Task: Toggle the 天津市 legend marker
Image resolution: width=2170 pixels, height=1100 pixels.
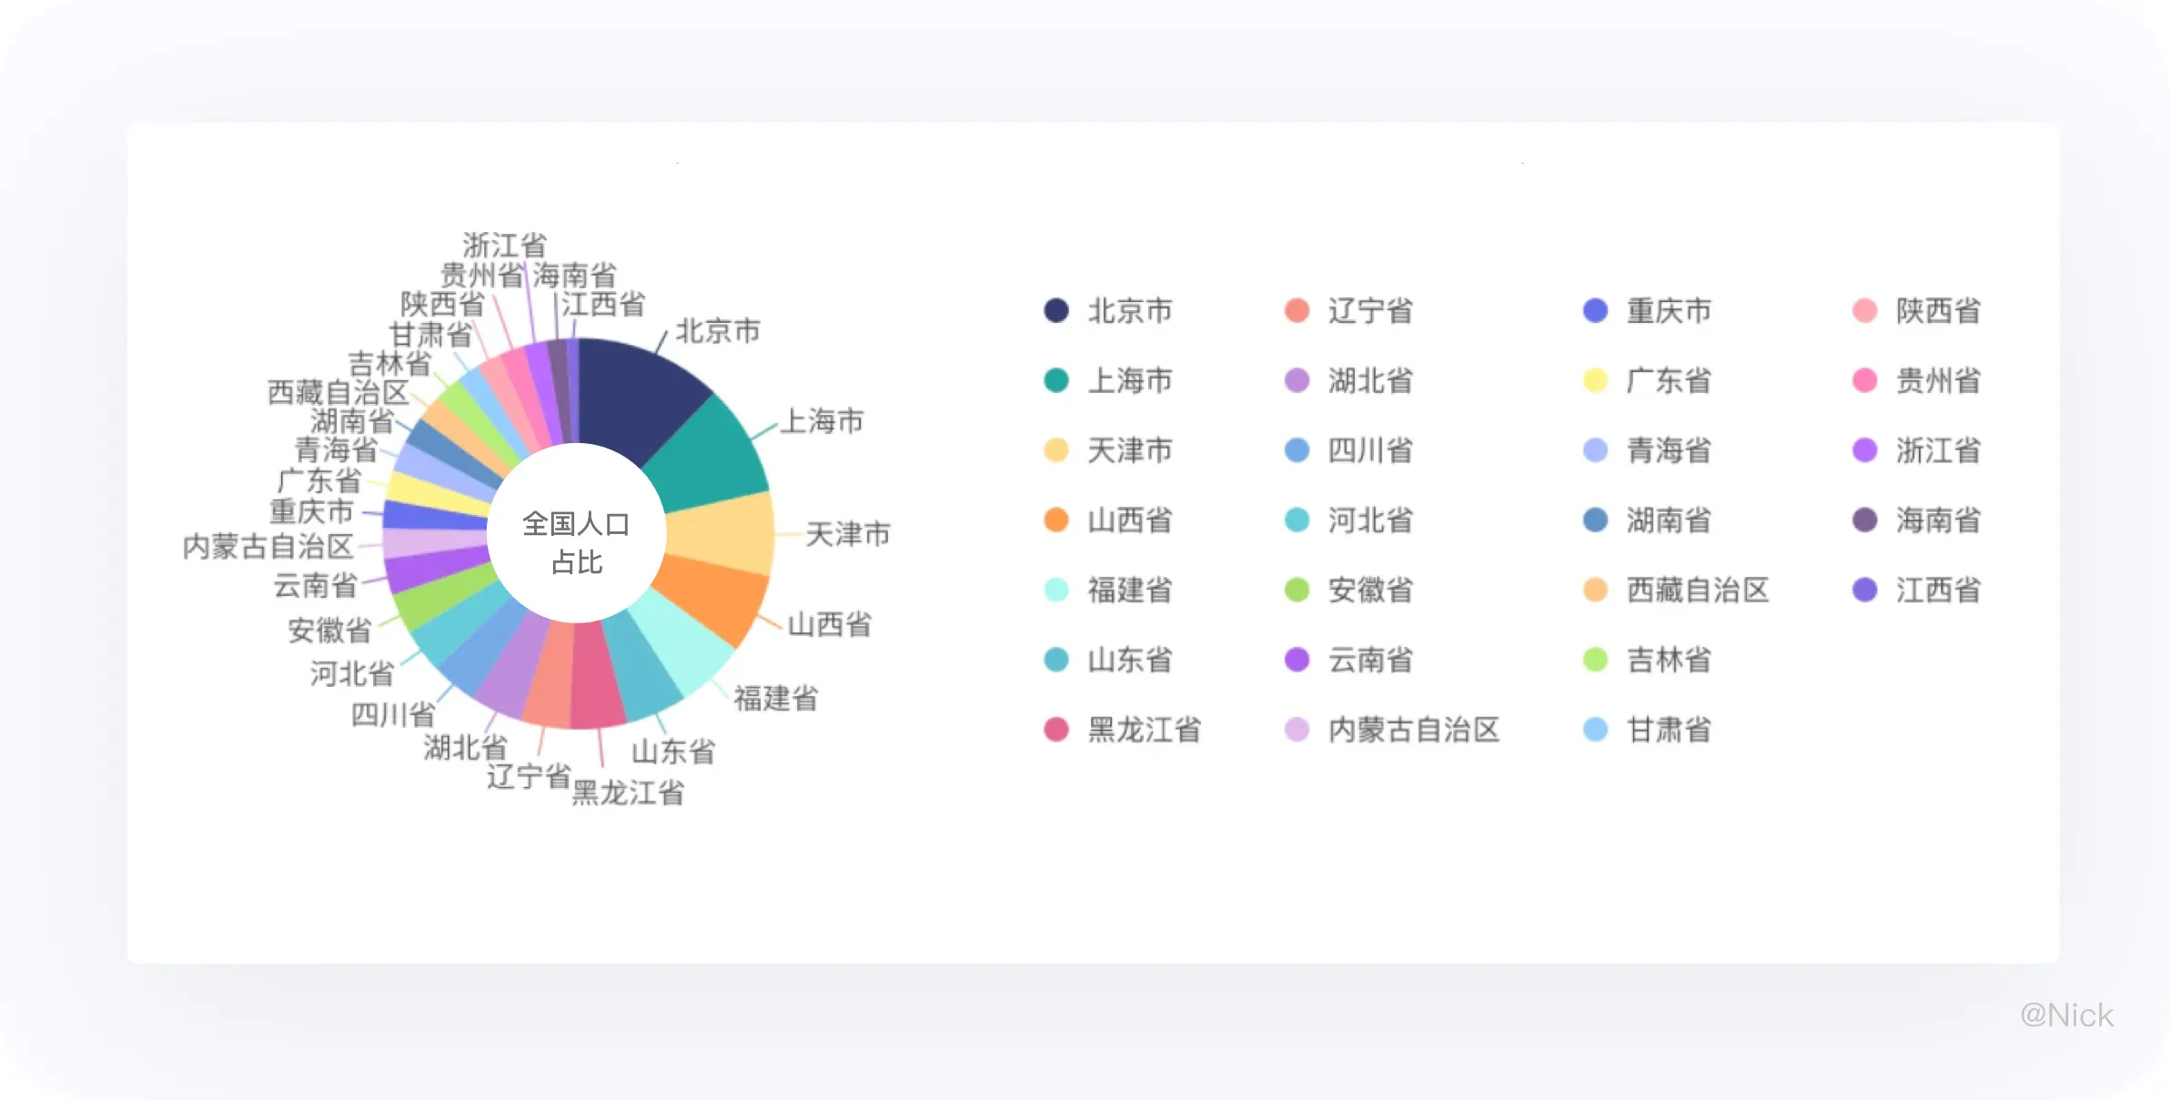Action: (1055, 450)
